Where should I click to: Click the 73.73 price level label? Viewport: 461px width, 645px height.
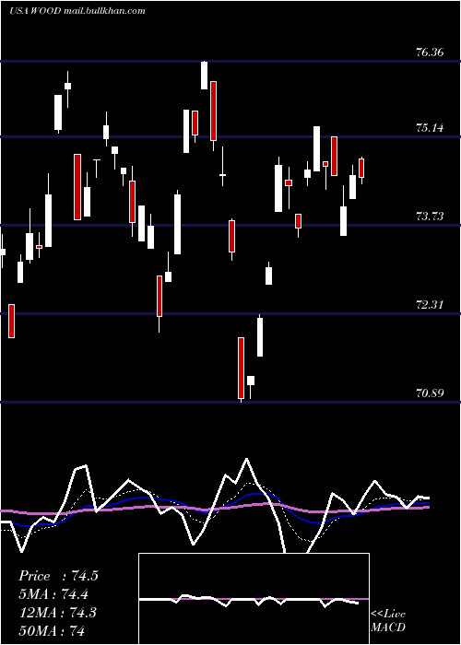tap(430, 217)
